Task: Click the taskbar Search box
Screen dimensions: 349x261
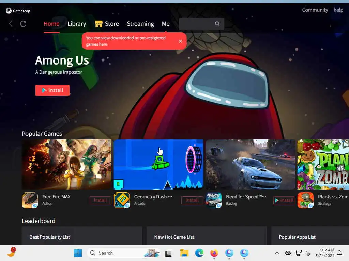Action: tap(124, 253)
